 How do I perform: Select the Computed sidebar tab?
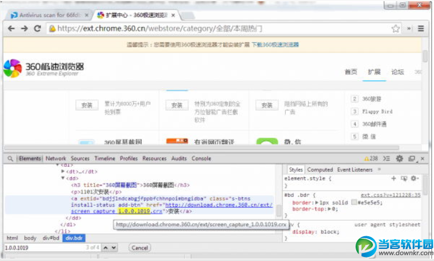pos(320,169)
